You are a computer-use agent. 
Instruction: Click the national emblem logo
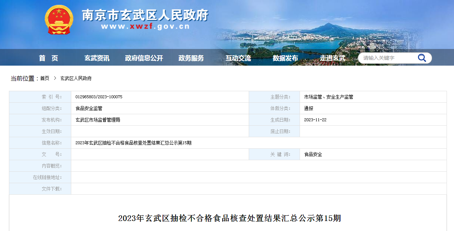pyautogui.click(x=59, y=20)
